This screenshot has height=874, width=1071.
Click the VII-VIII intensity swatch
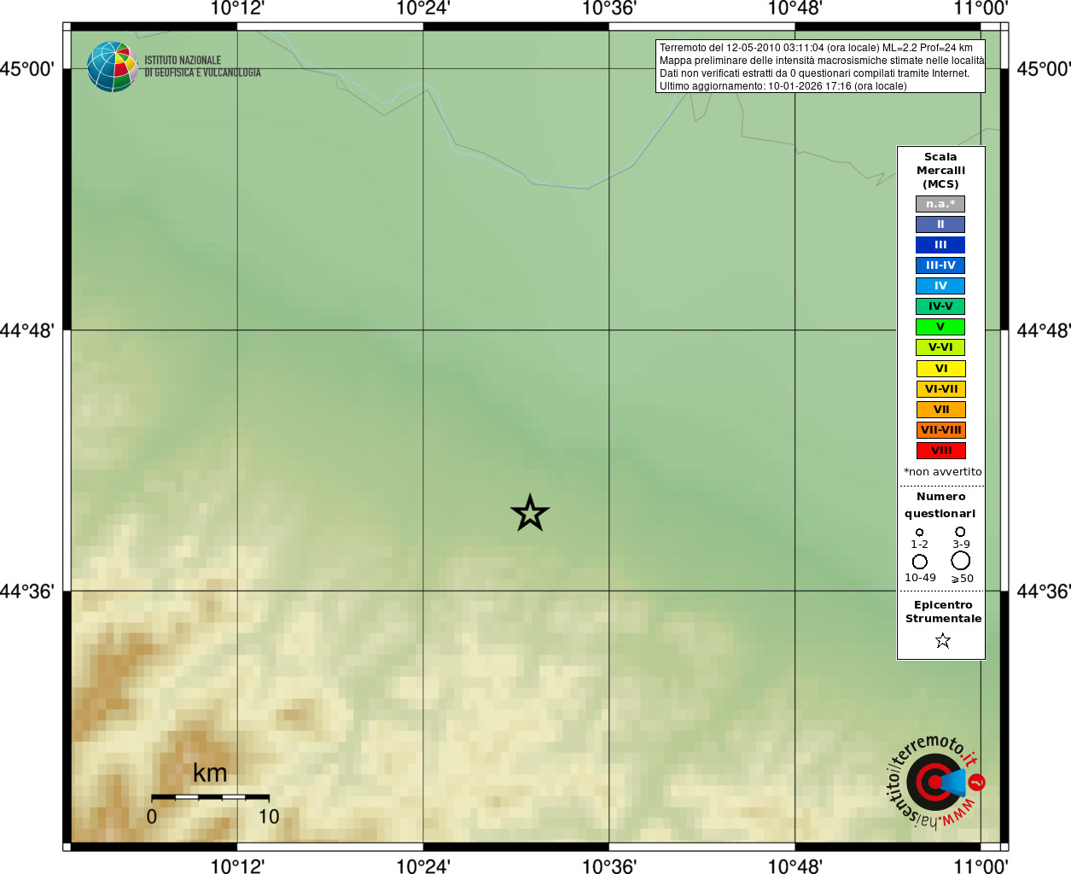point(940,430)
